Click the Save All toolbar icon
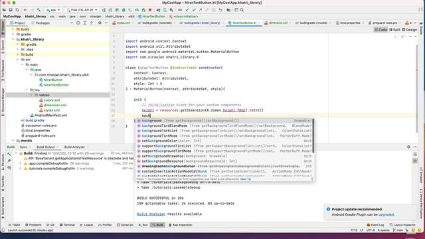Viewport: 425px width, 239px height. pos(11,10)
